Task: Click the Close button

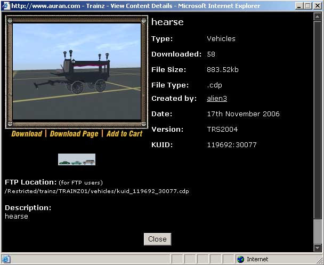Action: coord(157,239)
